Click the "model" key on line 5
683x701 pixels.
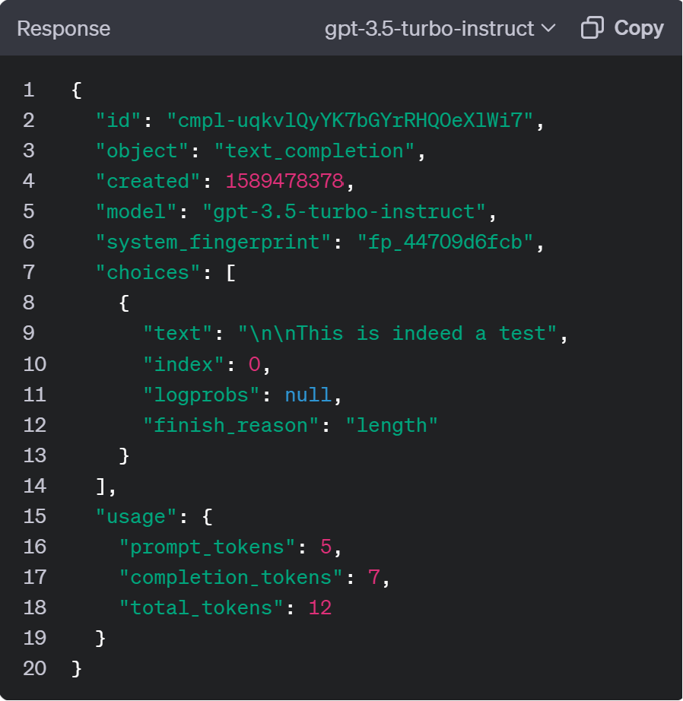pos(136,212)
